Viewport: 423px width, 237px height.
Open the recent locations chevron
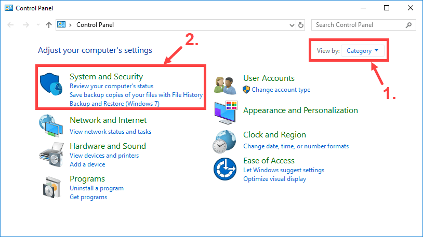[37, 25]
